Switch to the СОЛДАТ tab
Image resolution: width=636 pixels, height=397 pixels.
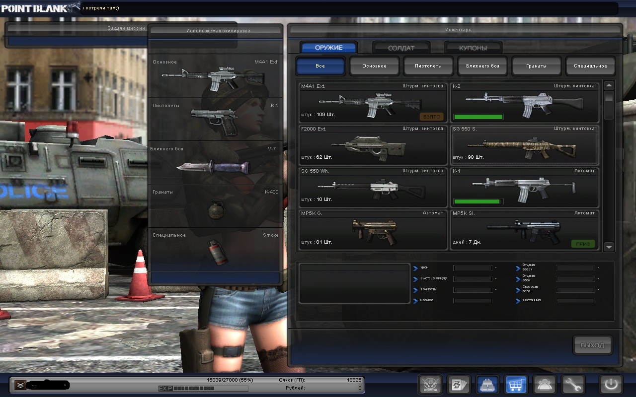coord(401,48)
